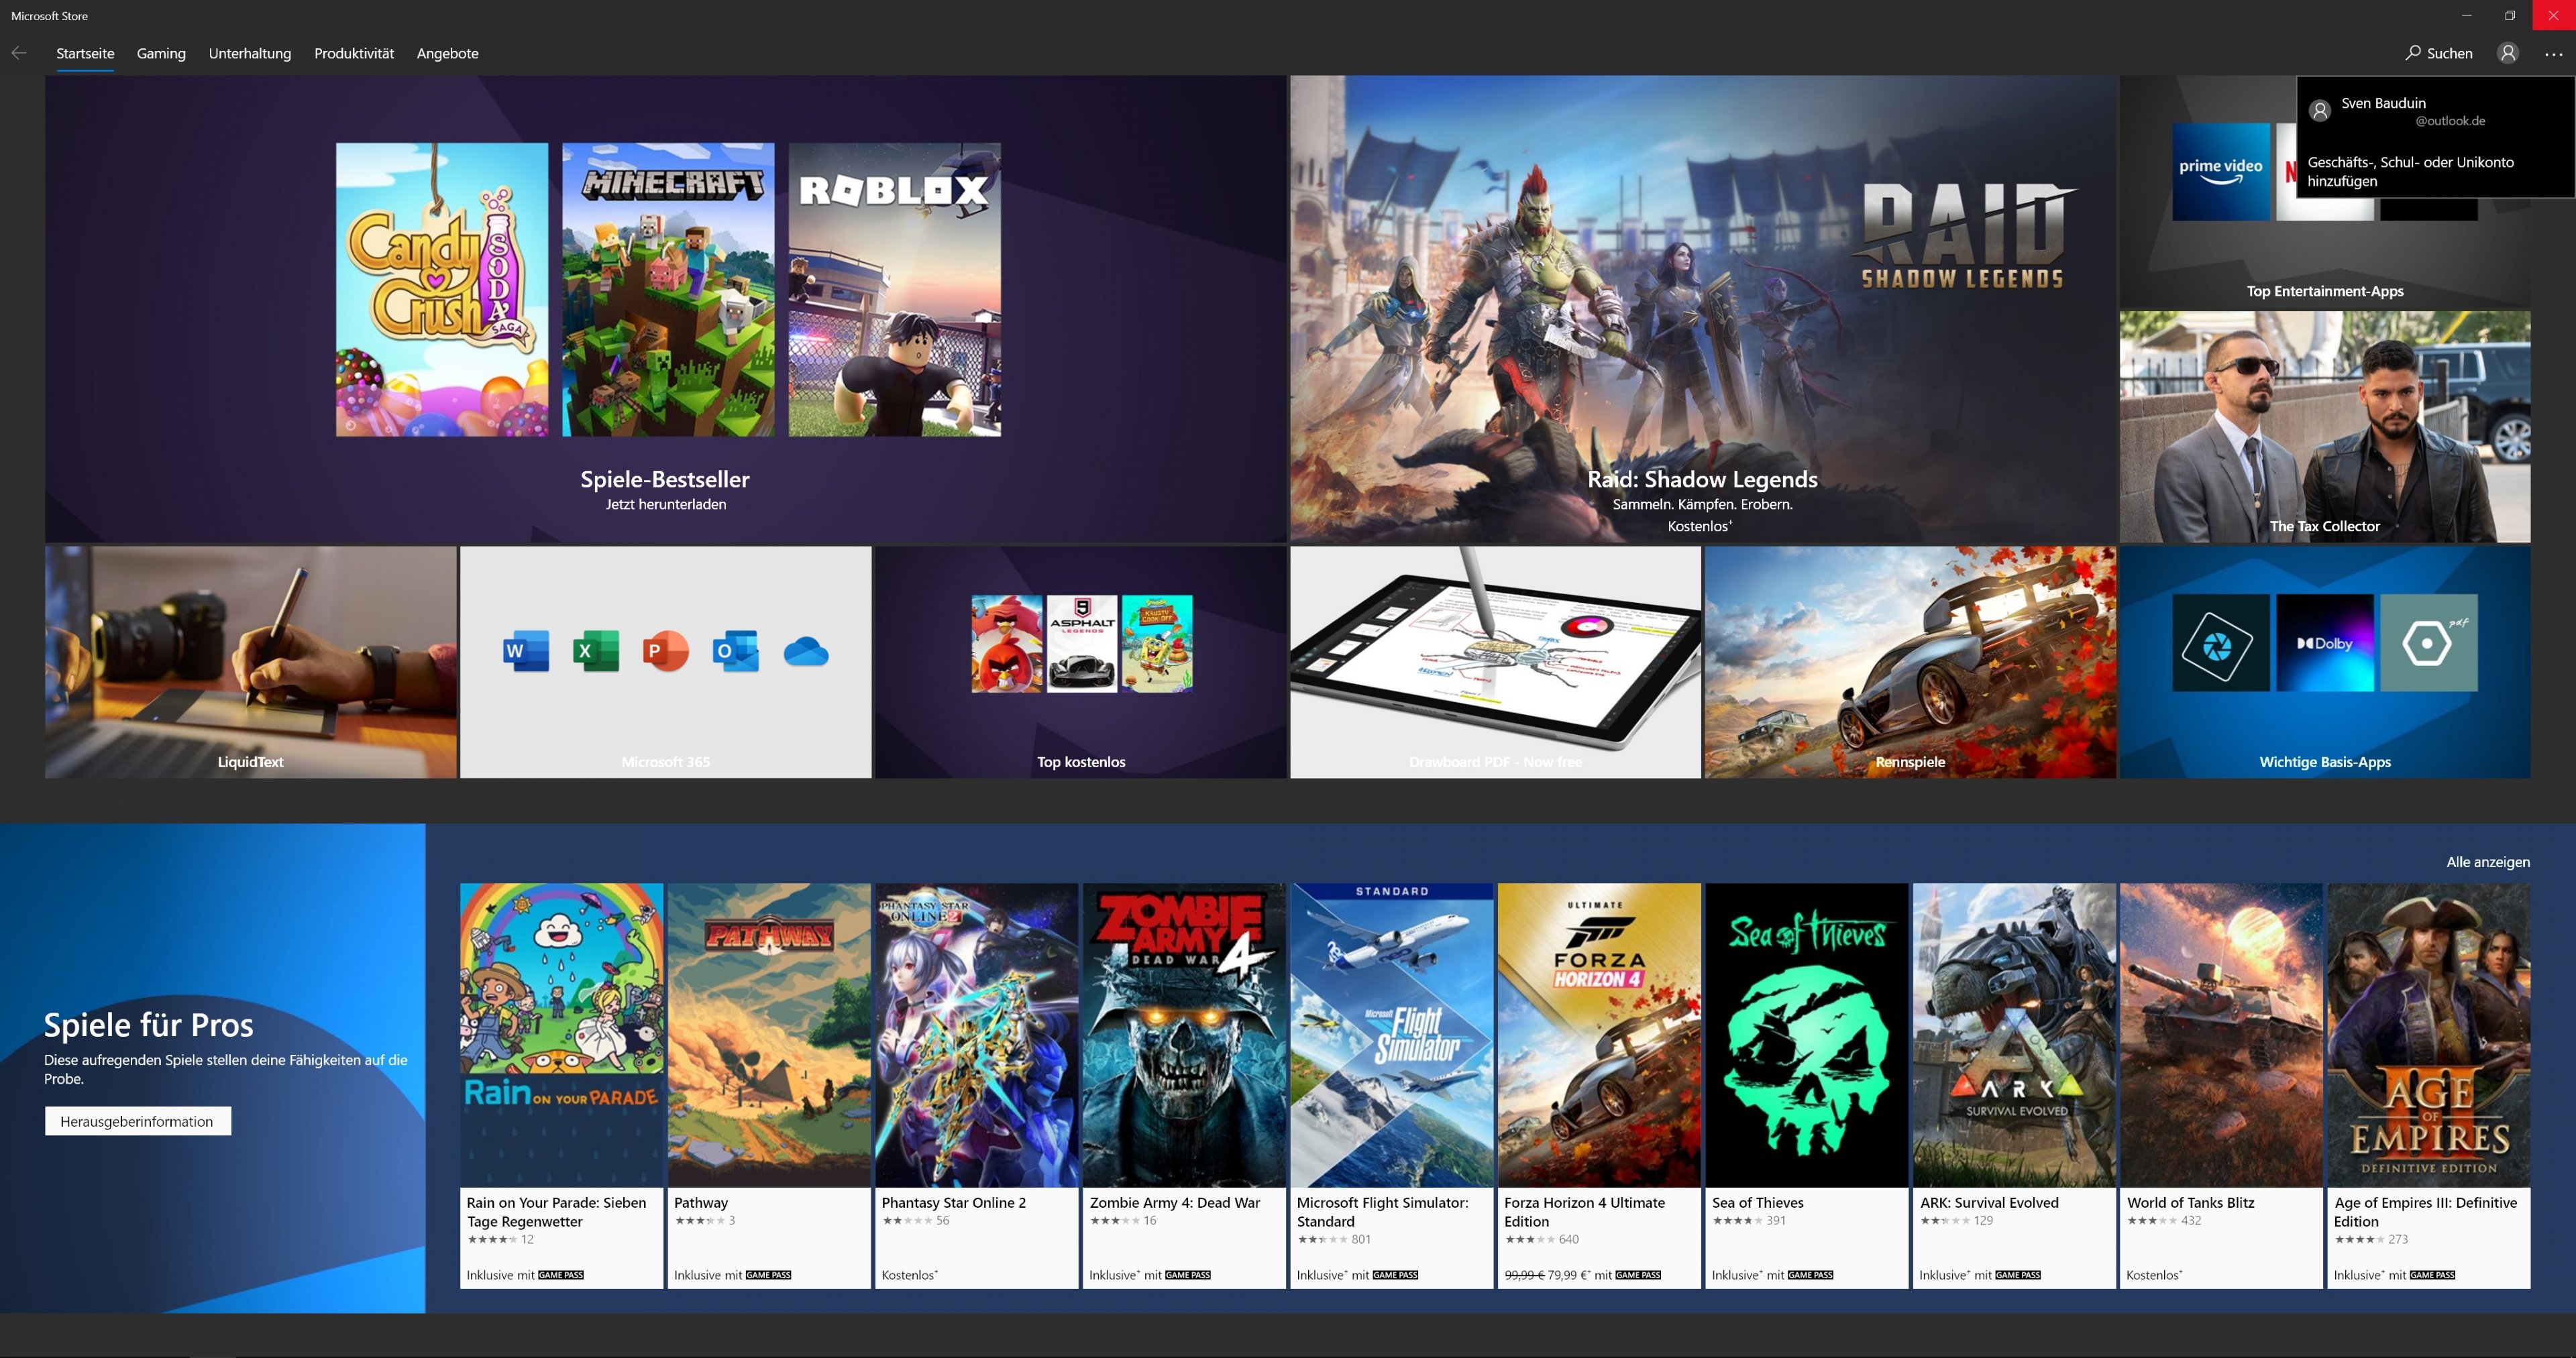Choose Geschäfts-, Schul- oder Unikonto hinzufügen
Viewport: 2576px width, 1358px height.
(x=2410, y=171)
